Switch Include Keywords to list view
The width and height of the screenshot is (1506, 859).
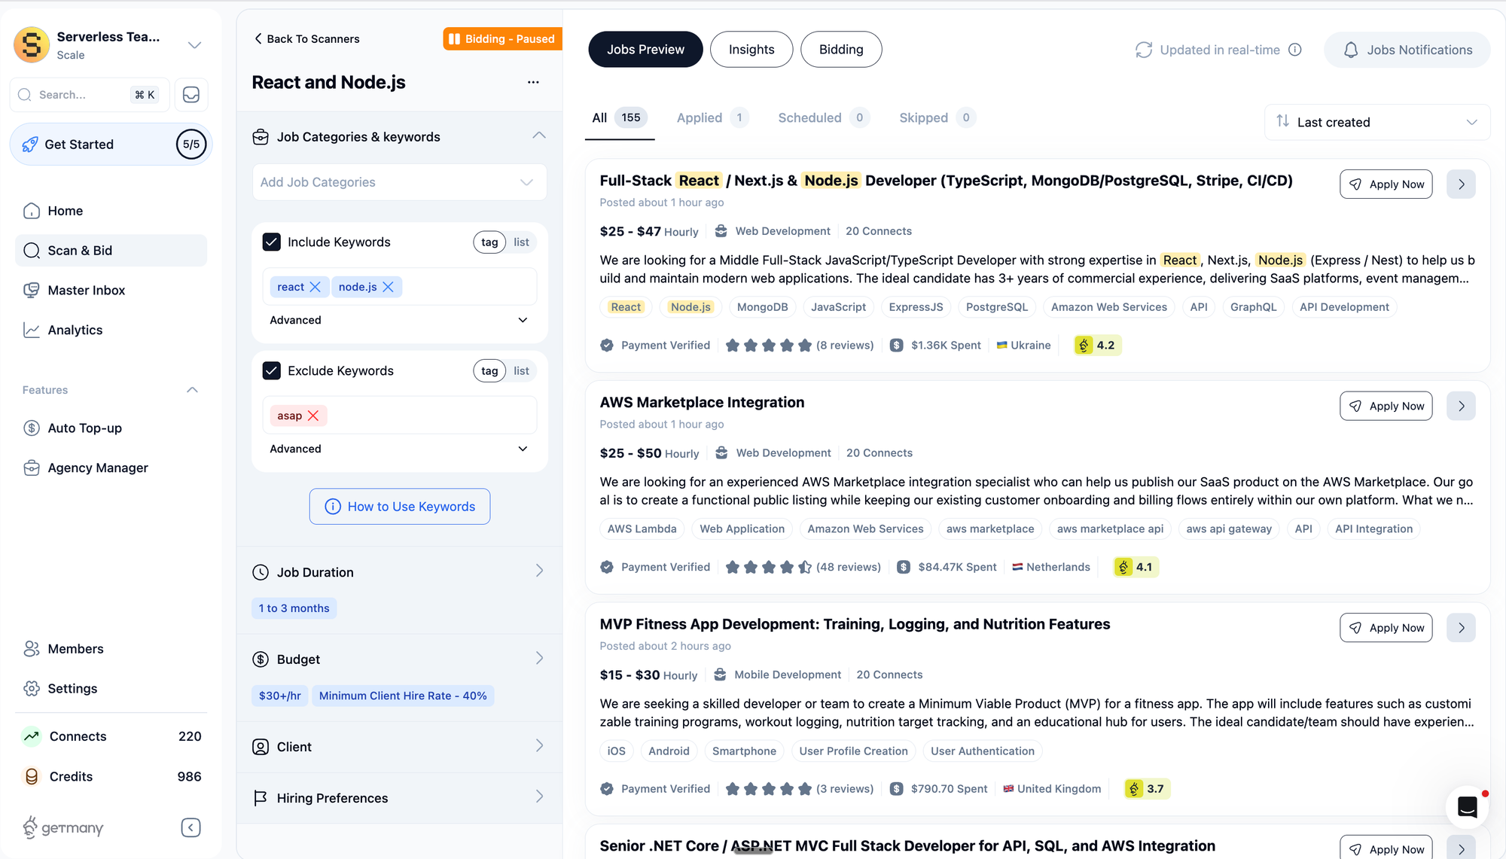(521, 242)
